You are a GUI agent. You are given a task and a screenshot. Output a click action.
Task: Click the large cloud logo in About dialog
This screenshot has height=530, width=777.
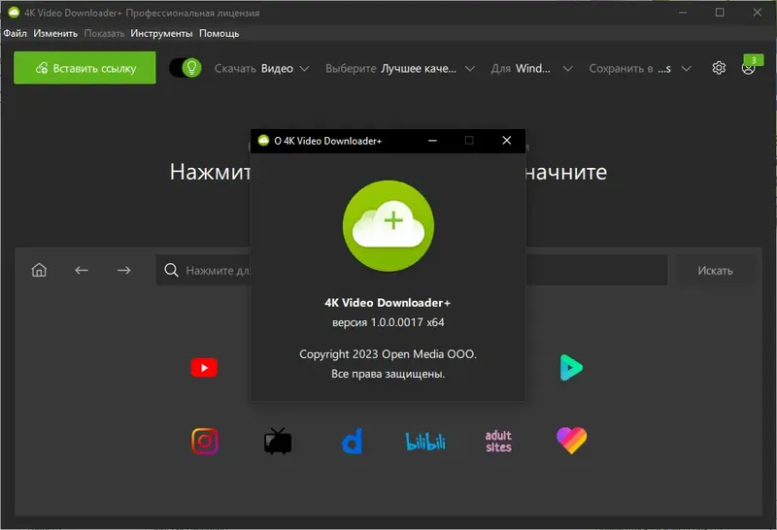(x=388, y=226)
